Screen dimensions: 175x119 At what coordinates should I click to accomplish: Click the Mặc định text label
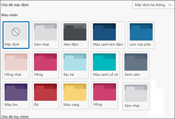[12, 44]
